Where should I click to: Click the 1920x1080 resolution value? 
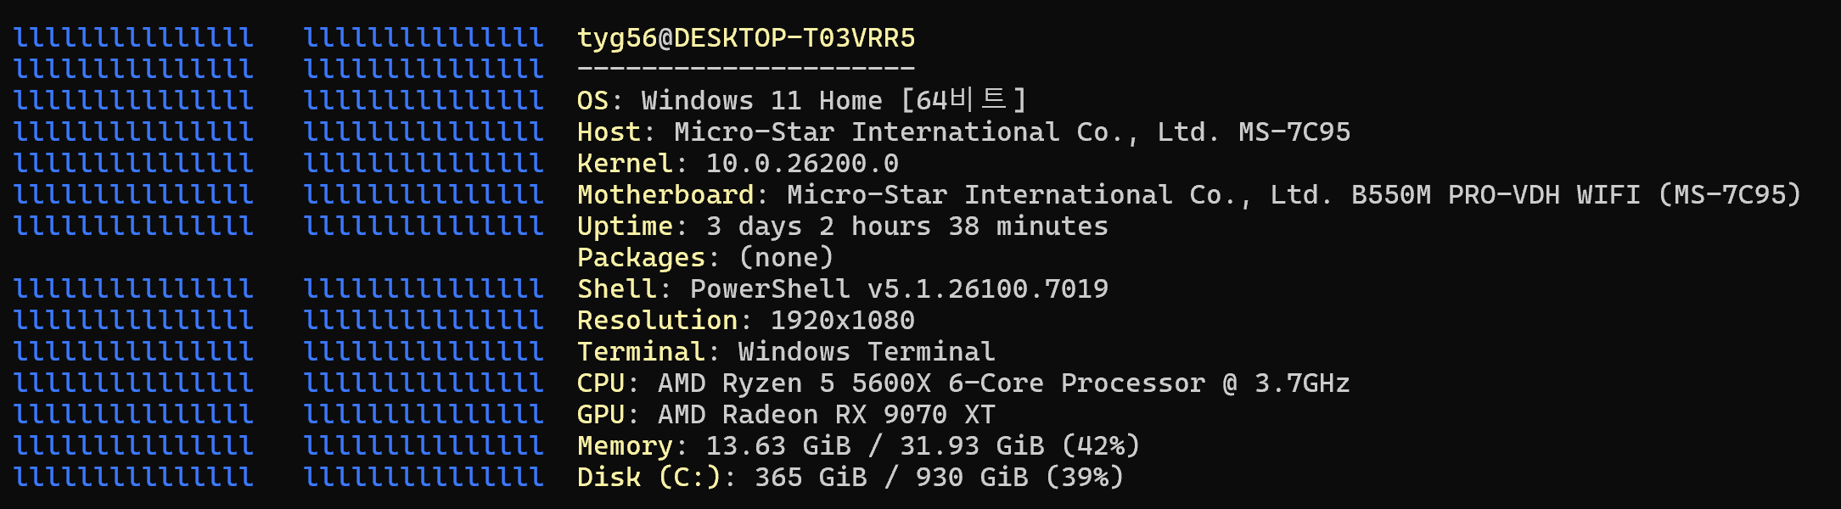tap(842, 321)
